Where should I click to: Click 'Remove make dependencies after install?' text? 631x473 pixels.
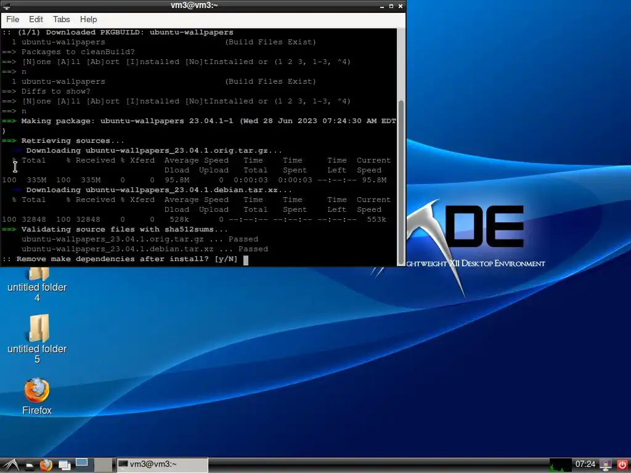(x=113, y=259)
